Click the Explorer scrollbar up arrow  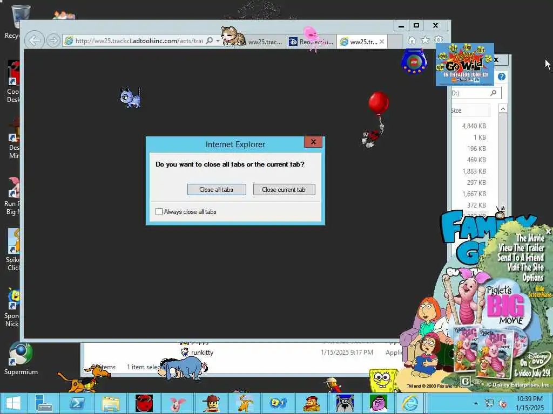(x=503, y=109)
